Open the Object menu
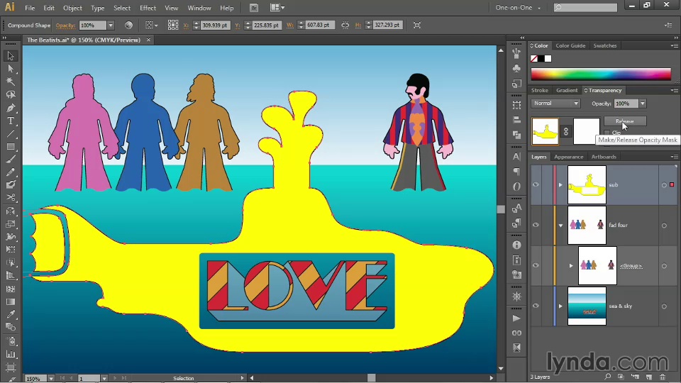The height and width of the screenshot is (383, 681). click(x=72, y=8)
